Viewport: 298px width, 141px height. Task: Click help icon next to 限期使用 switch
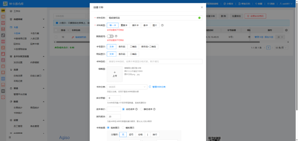click(x=116, y=36)
